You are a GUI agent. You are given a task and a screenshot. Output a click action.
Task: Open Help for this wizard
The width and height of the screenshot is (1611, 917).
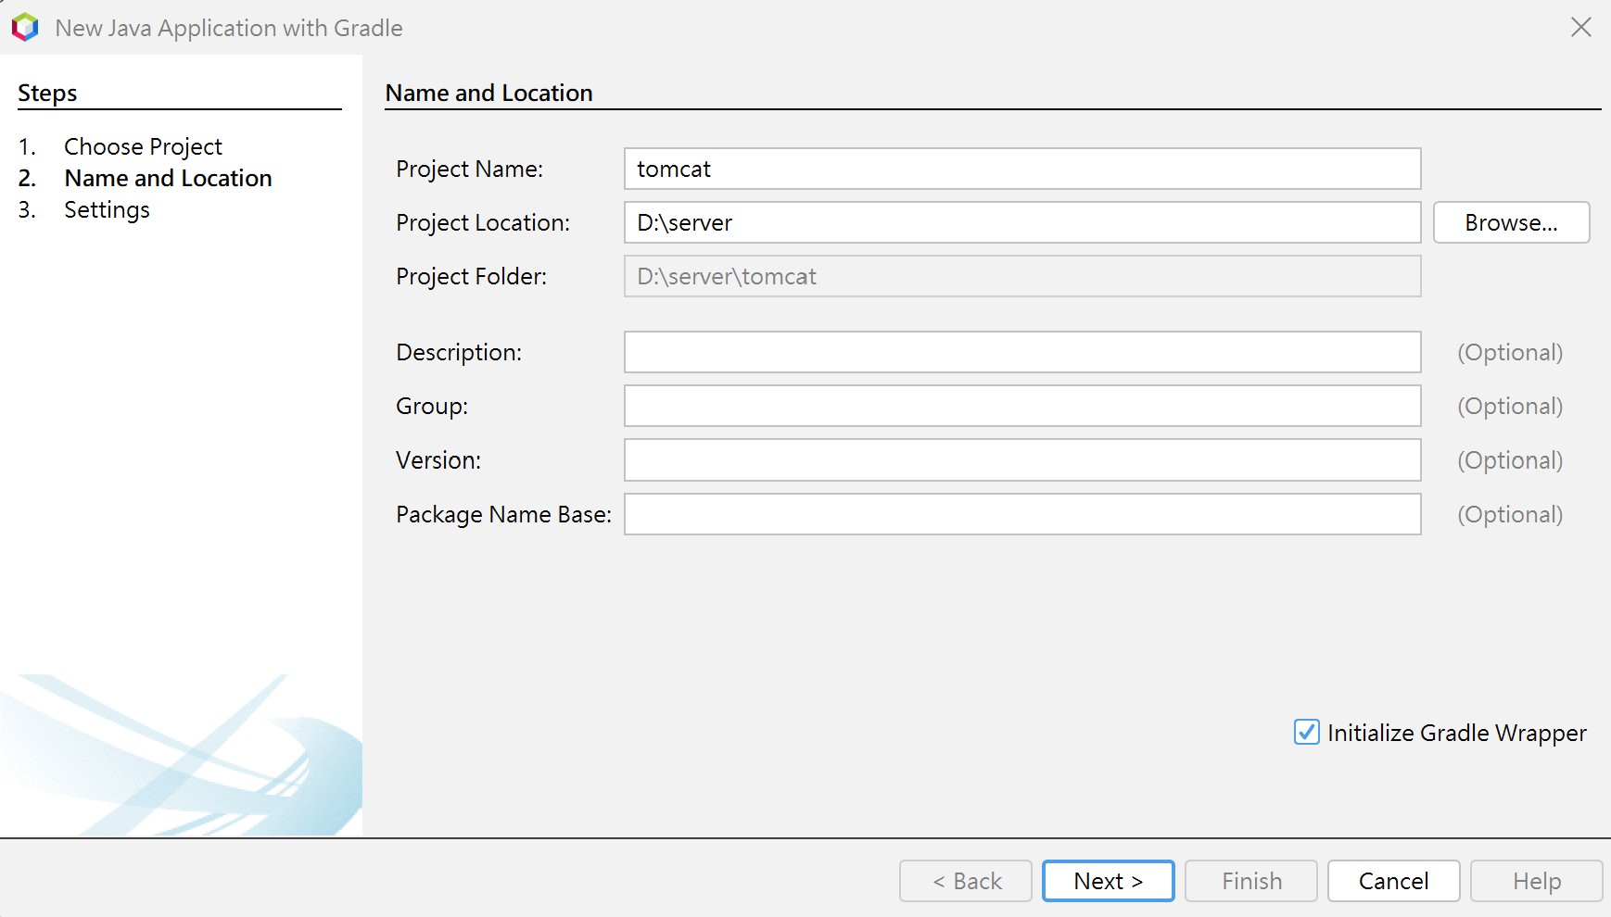(1535, 881)
